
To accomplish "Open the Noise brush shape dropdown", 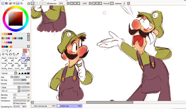I will [19, 87].
